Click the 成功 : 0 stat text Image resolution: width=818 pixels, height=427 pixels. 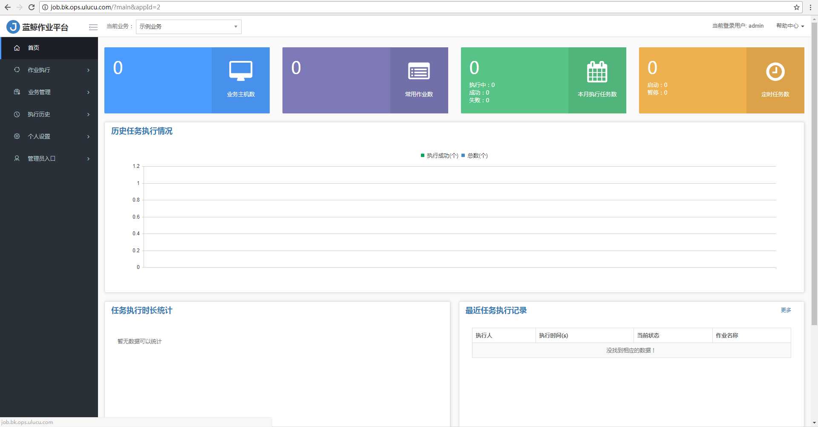click(x=479, y=92)
